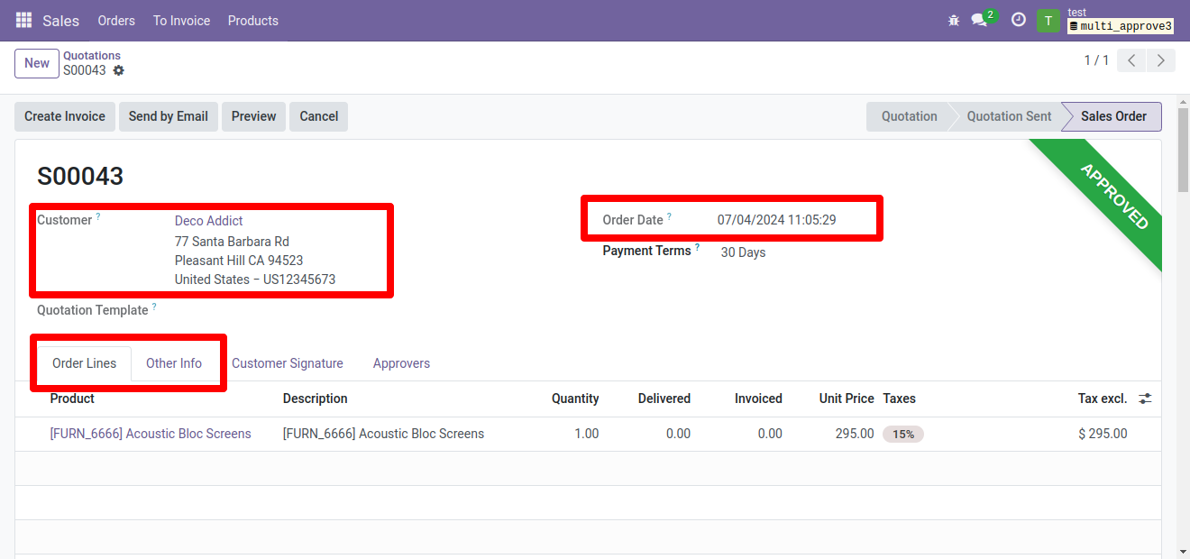Click the vertical scrollbar thumb

[x=1183, y=149]
